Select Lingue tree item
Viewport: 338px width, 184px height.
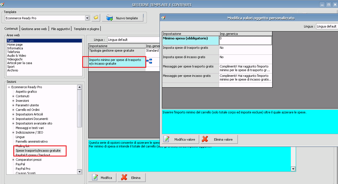[x=20, y=137]
